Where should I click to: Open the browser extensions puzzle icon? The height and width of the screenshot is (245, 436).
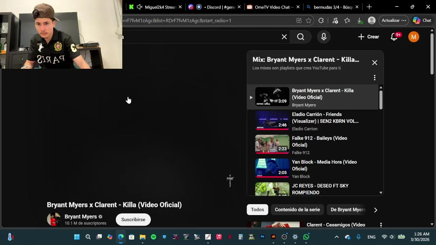pos(321,20)
